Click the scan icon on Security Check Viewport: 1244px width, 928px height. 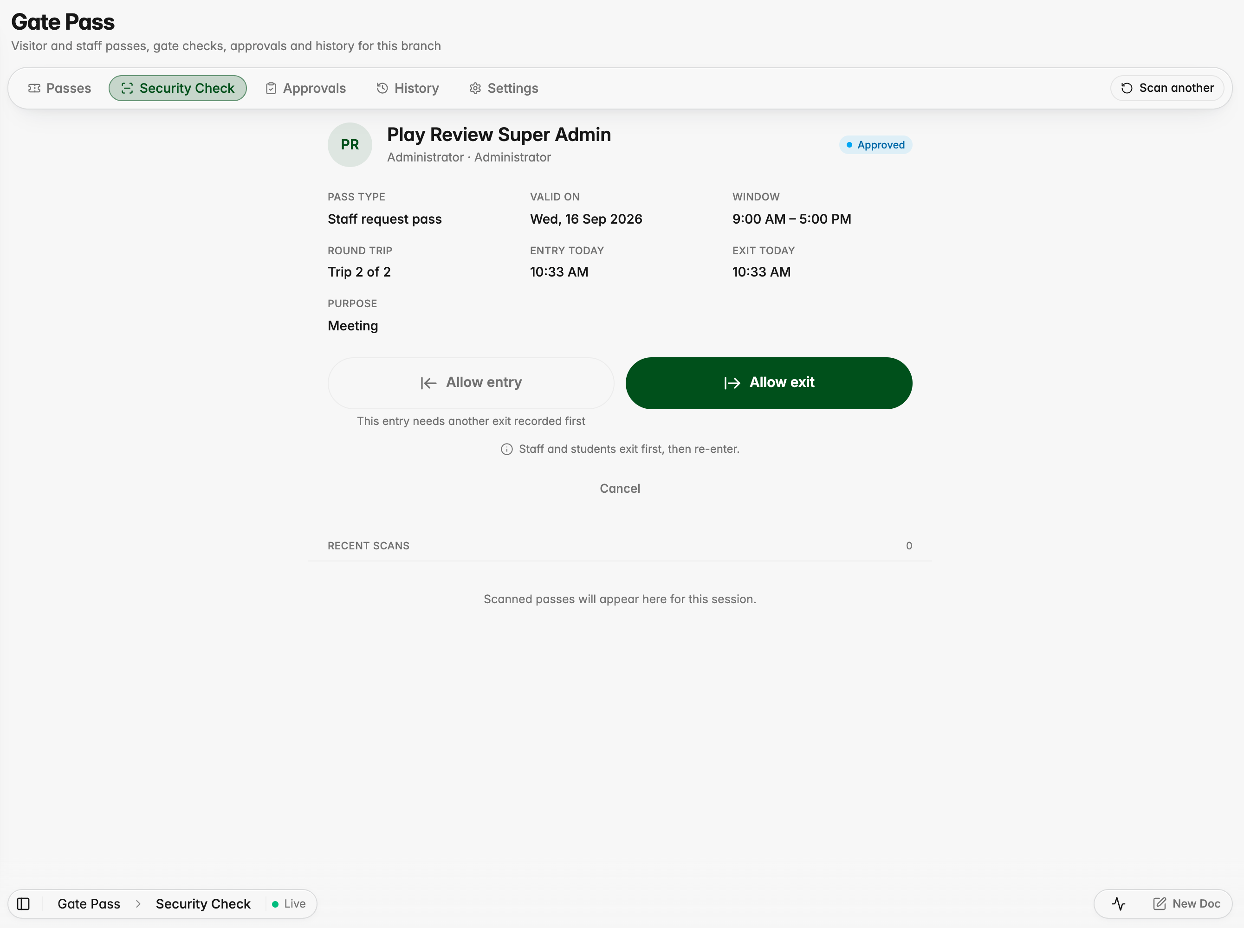127,88
